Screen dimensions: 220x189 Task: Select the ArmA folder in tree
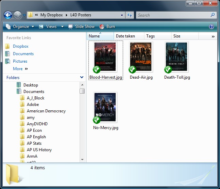[32, 156]
